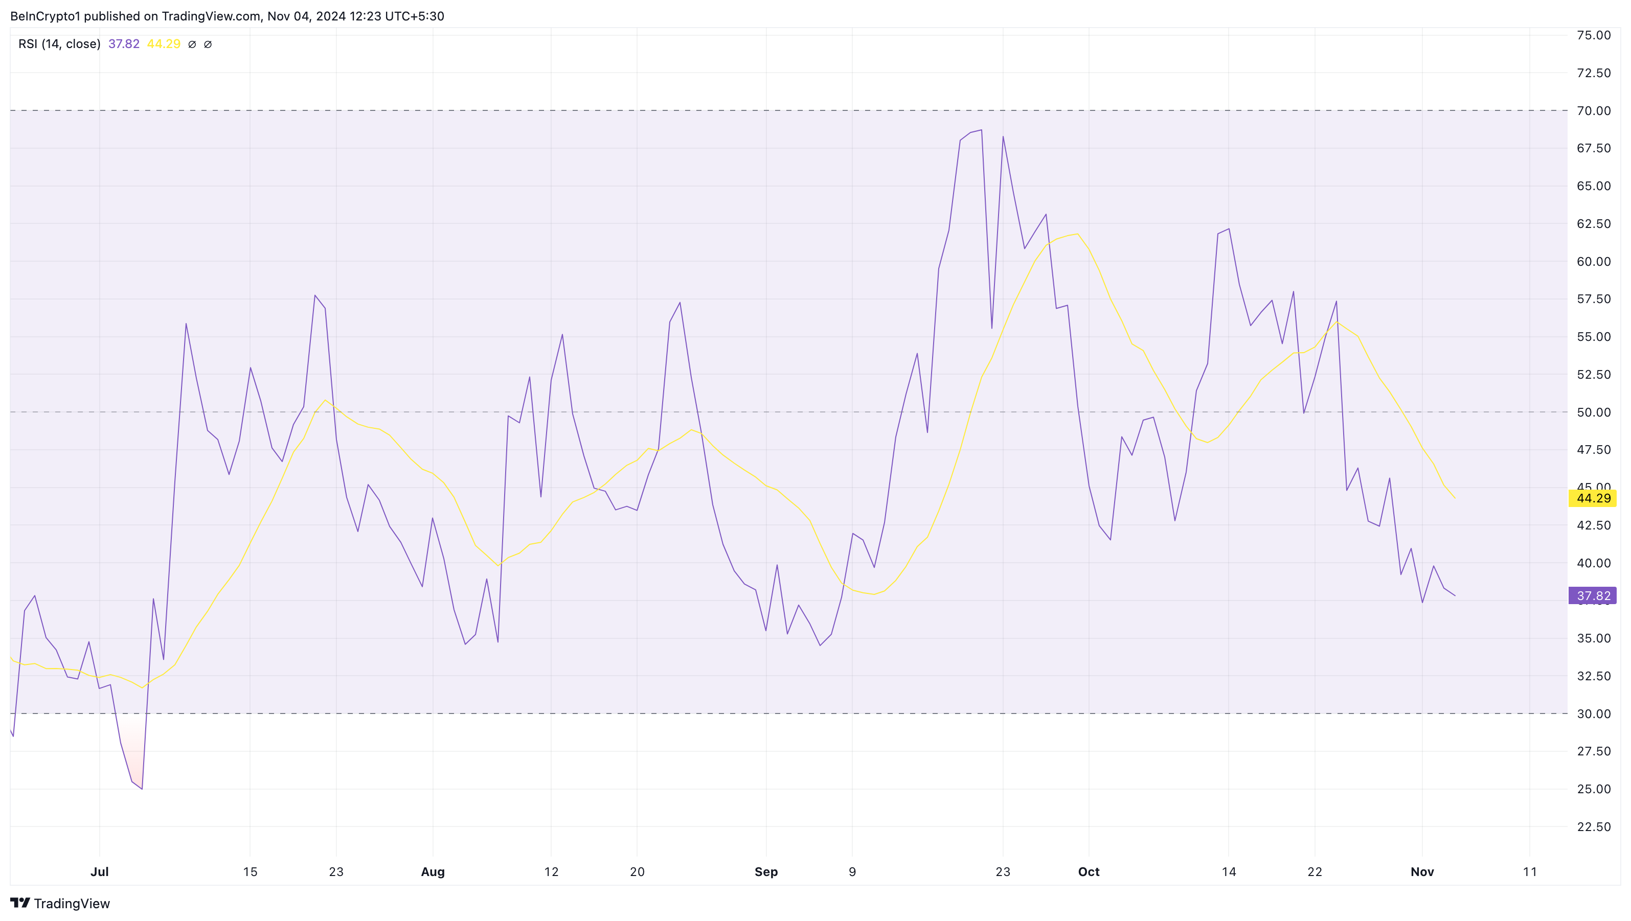
Task: Click the 70.00 overbought level axis label
Action: point(1593,111)
